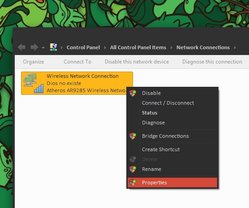Viewport: 249px width, 208px height.
Task: Click the shield icon beside Disable
Action: pyautogui.click(x=133, y=93)
